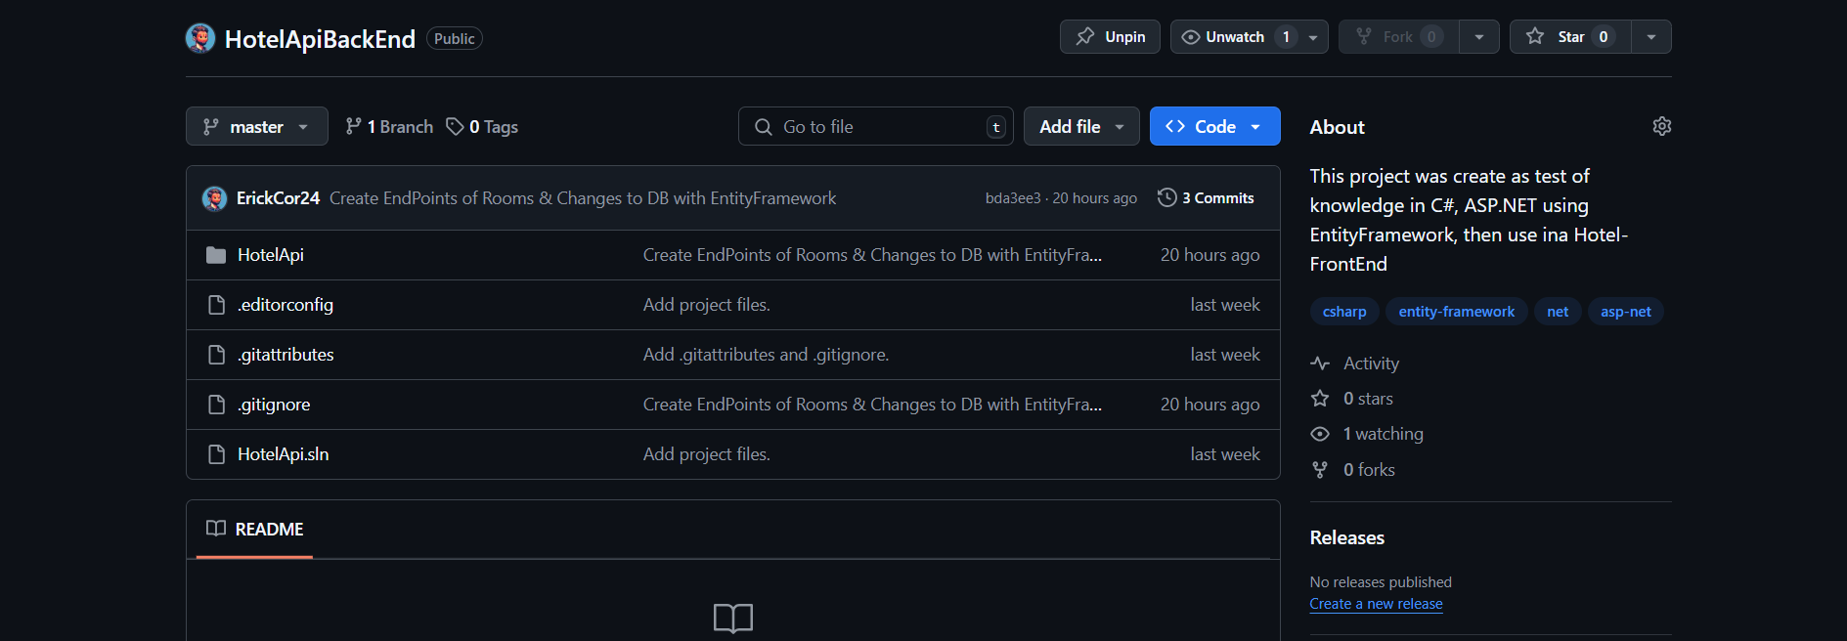Open the Code clone dropdown

pyautogui.click(x=1215, y=126)
